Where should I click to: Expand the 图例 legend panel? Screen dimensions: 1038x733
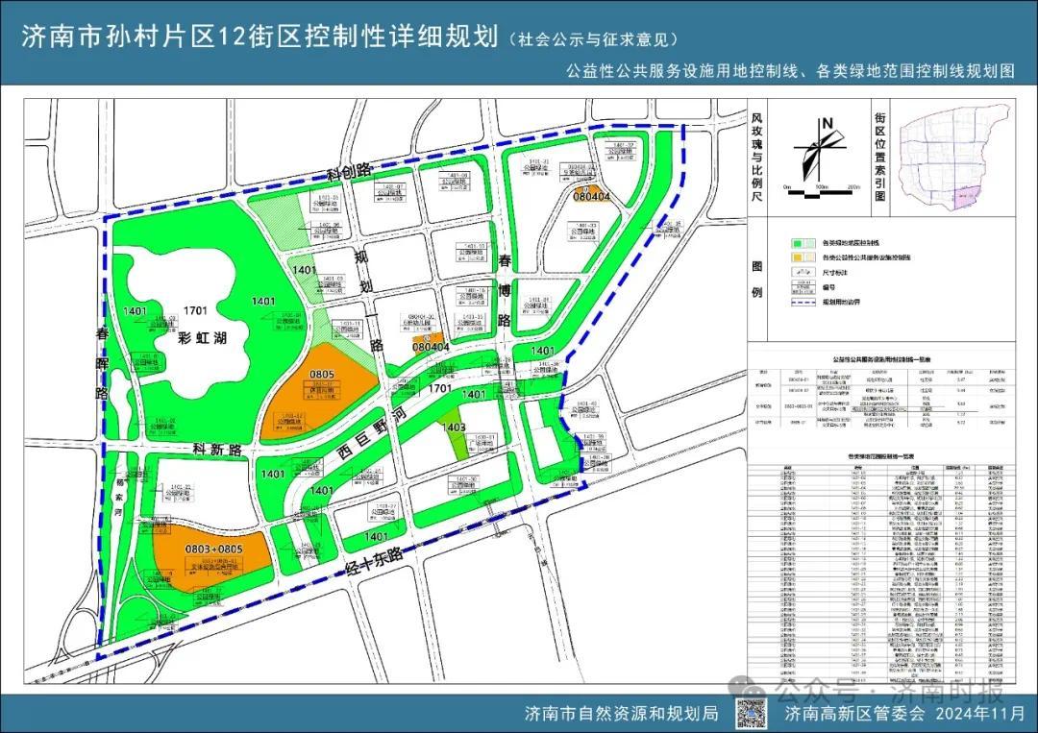(757, 278)
